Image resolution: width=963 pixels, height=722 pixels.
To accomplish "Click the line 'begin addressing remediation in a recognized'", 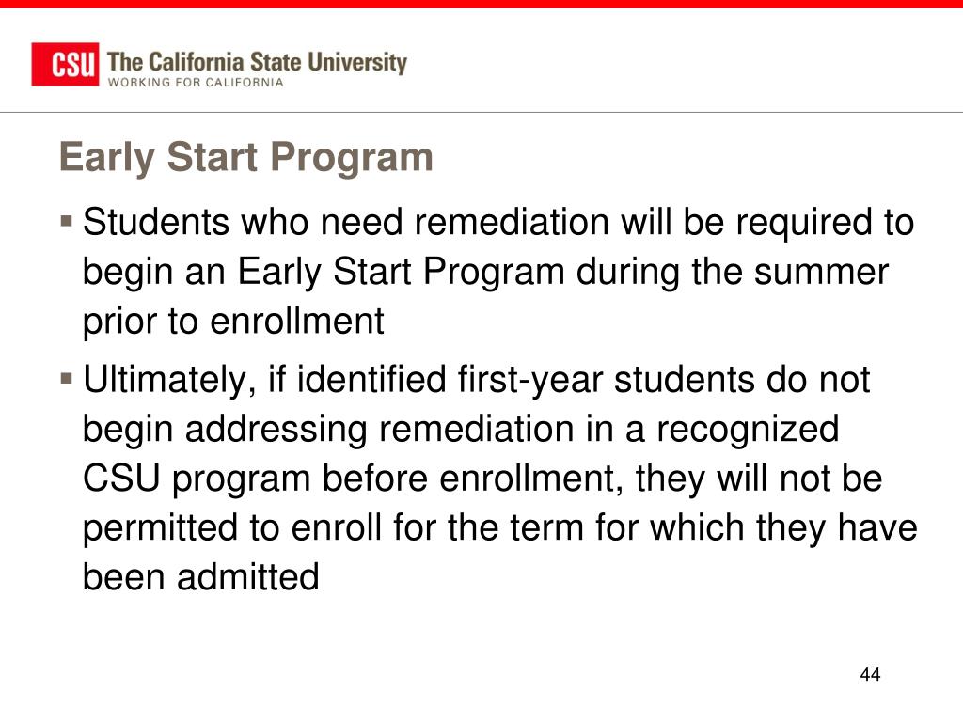I will (461, 429).
